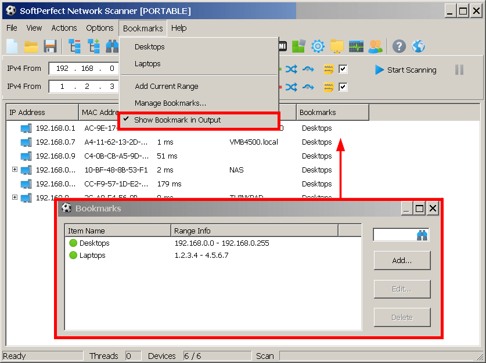486x363 pixels.
Task: Click the yellow note icon in the first IPv4 row
Action: click(x=328, y=69)
